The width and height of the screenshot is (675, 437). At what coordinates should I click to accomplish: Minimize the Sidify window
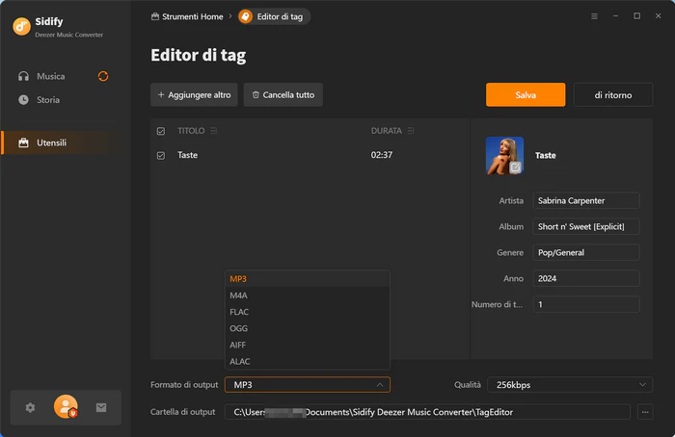point(615,16)
